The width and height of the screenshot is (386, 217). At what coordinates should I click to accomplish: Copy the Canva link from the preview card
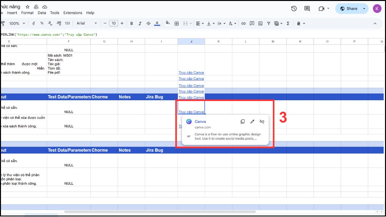pyautogui.click(x=243, y=122)
